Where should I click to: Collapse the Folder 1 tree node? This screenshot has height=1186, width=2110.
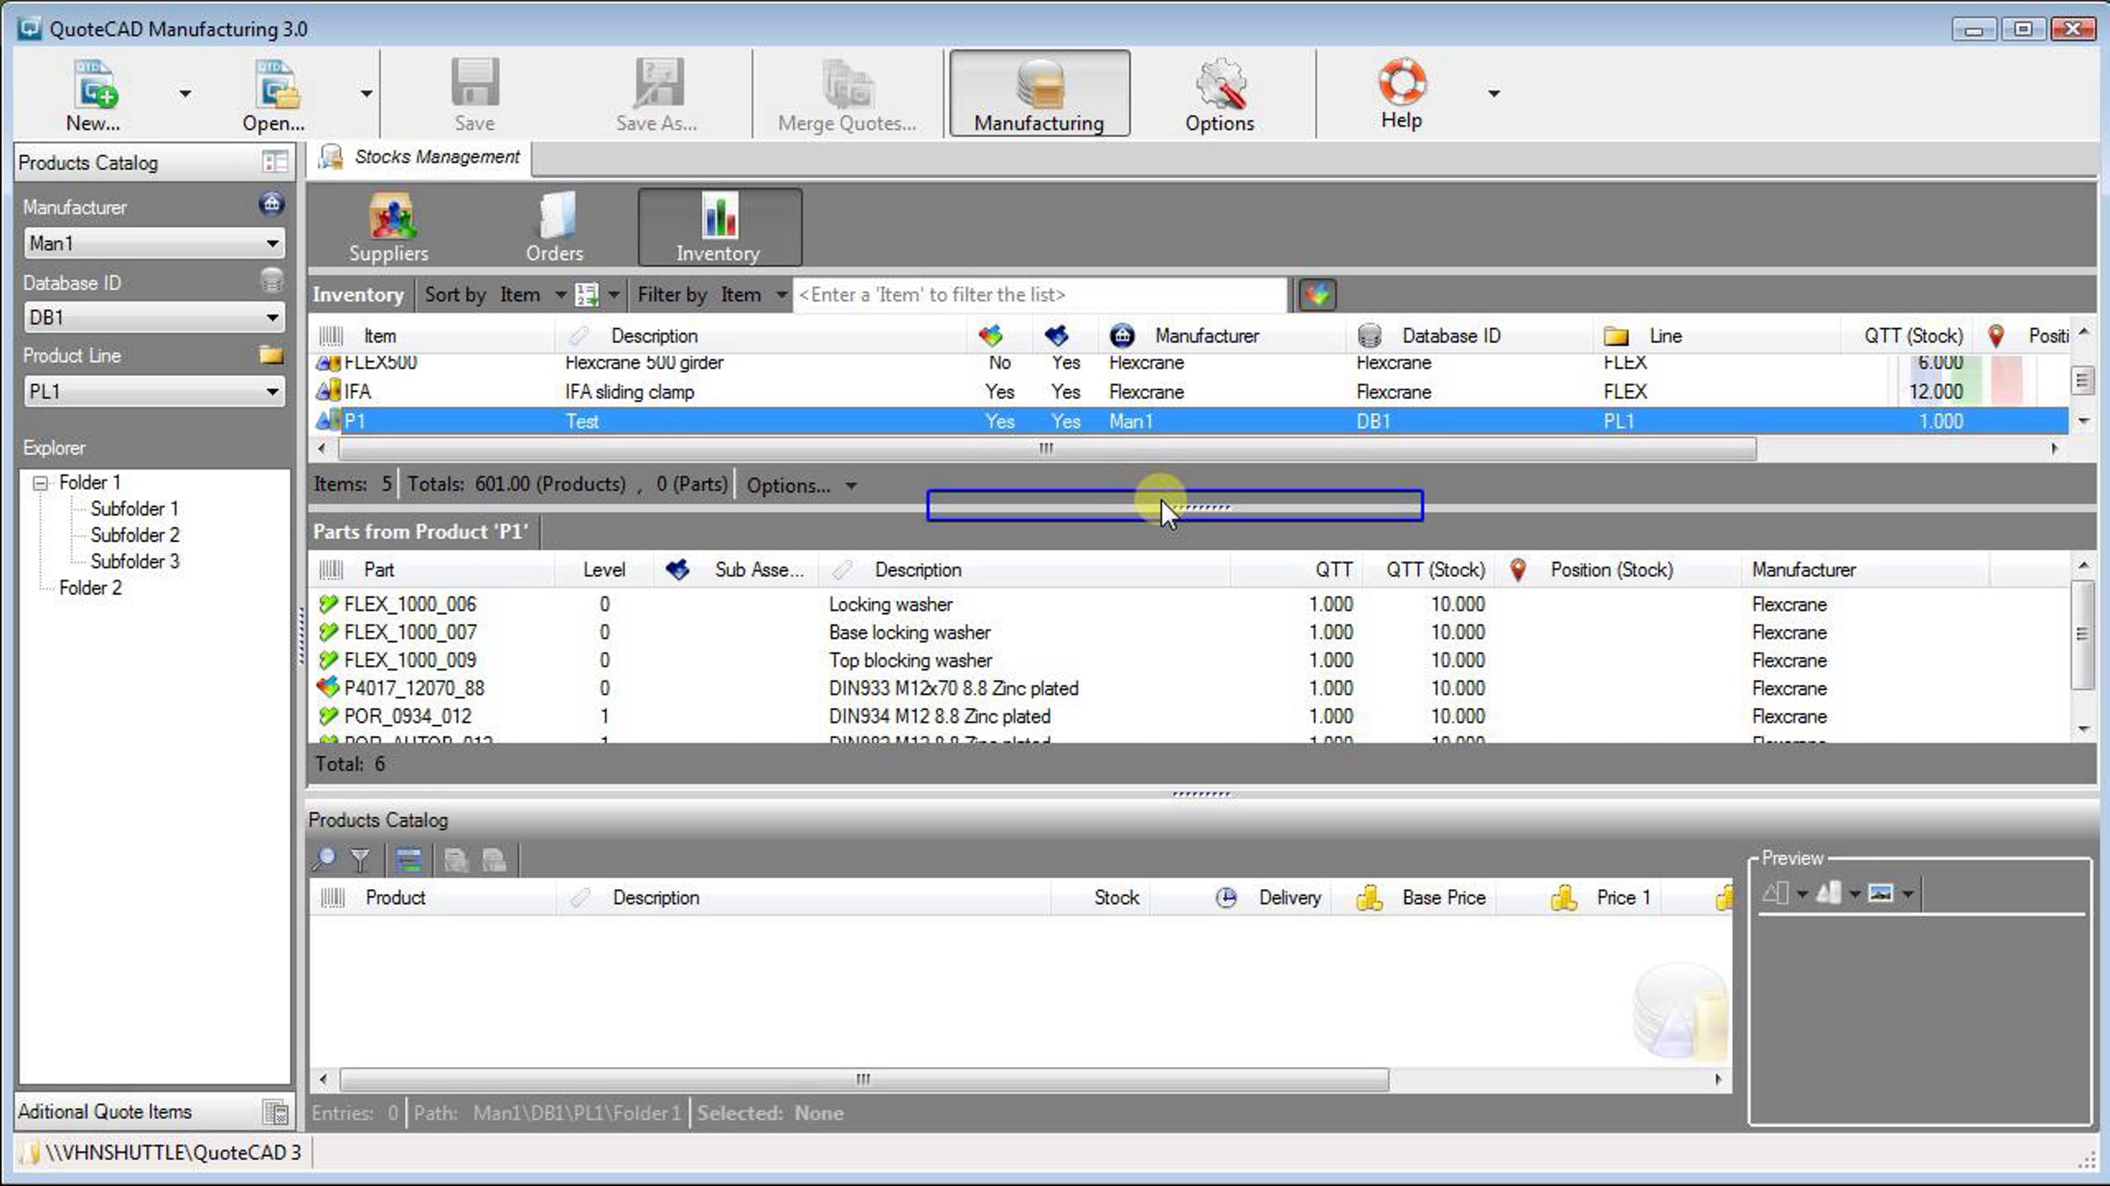click(x=40, y=483)
